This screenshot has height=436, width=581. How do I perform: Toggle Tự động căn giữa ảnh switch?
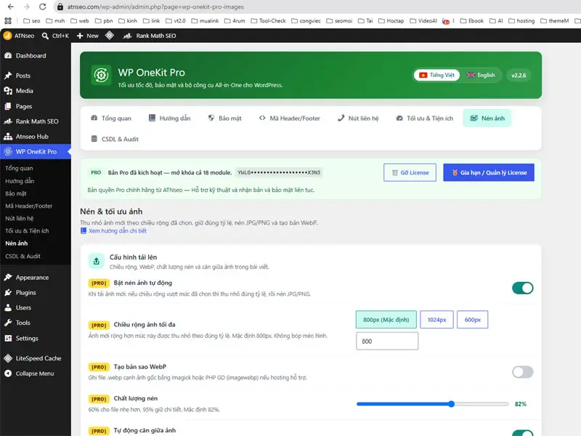coord(522,433)
